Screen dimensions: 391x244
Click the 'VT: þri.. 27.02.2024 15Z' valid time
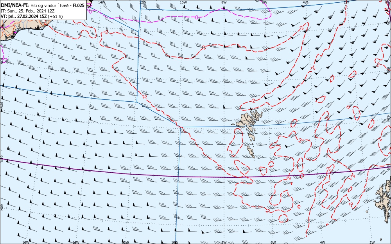(24, 16)
